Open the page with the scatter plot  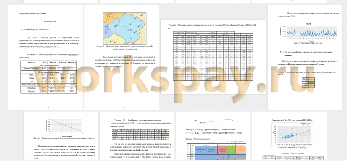point(289,136)
